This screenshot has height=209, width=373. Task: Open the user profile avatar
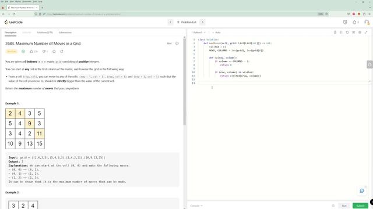tap(367, 22)
